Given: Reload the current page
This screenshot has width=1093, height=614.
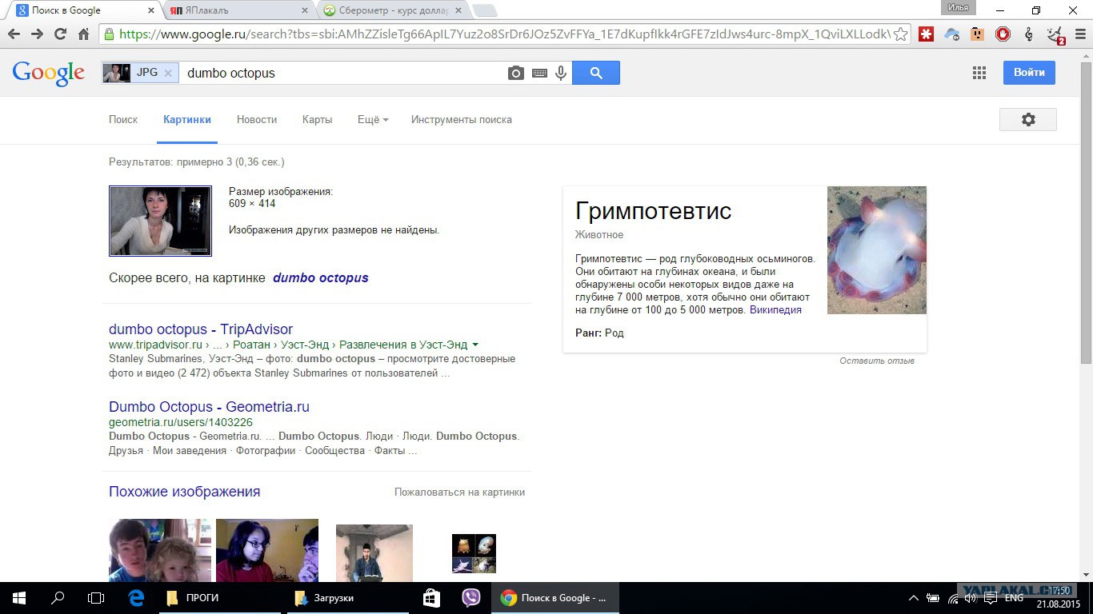Looking at the screenshot, I should [x=60, y=34].
